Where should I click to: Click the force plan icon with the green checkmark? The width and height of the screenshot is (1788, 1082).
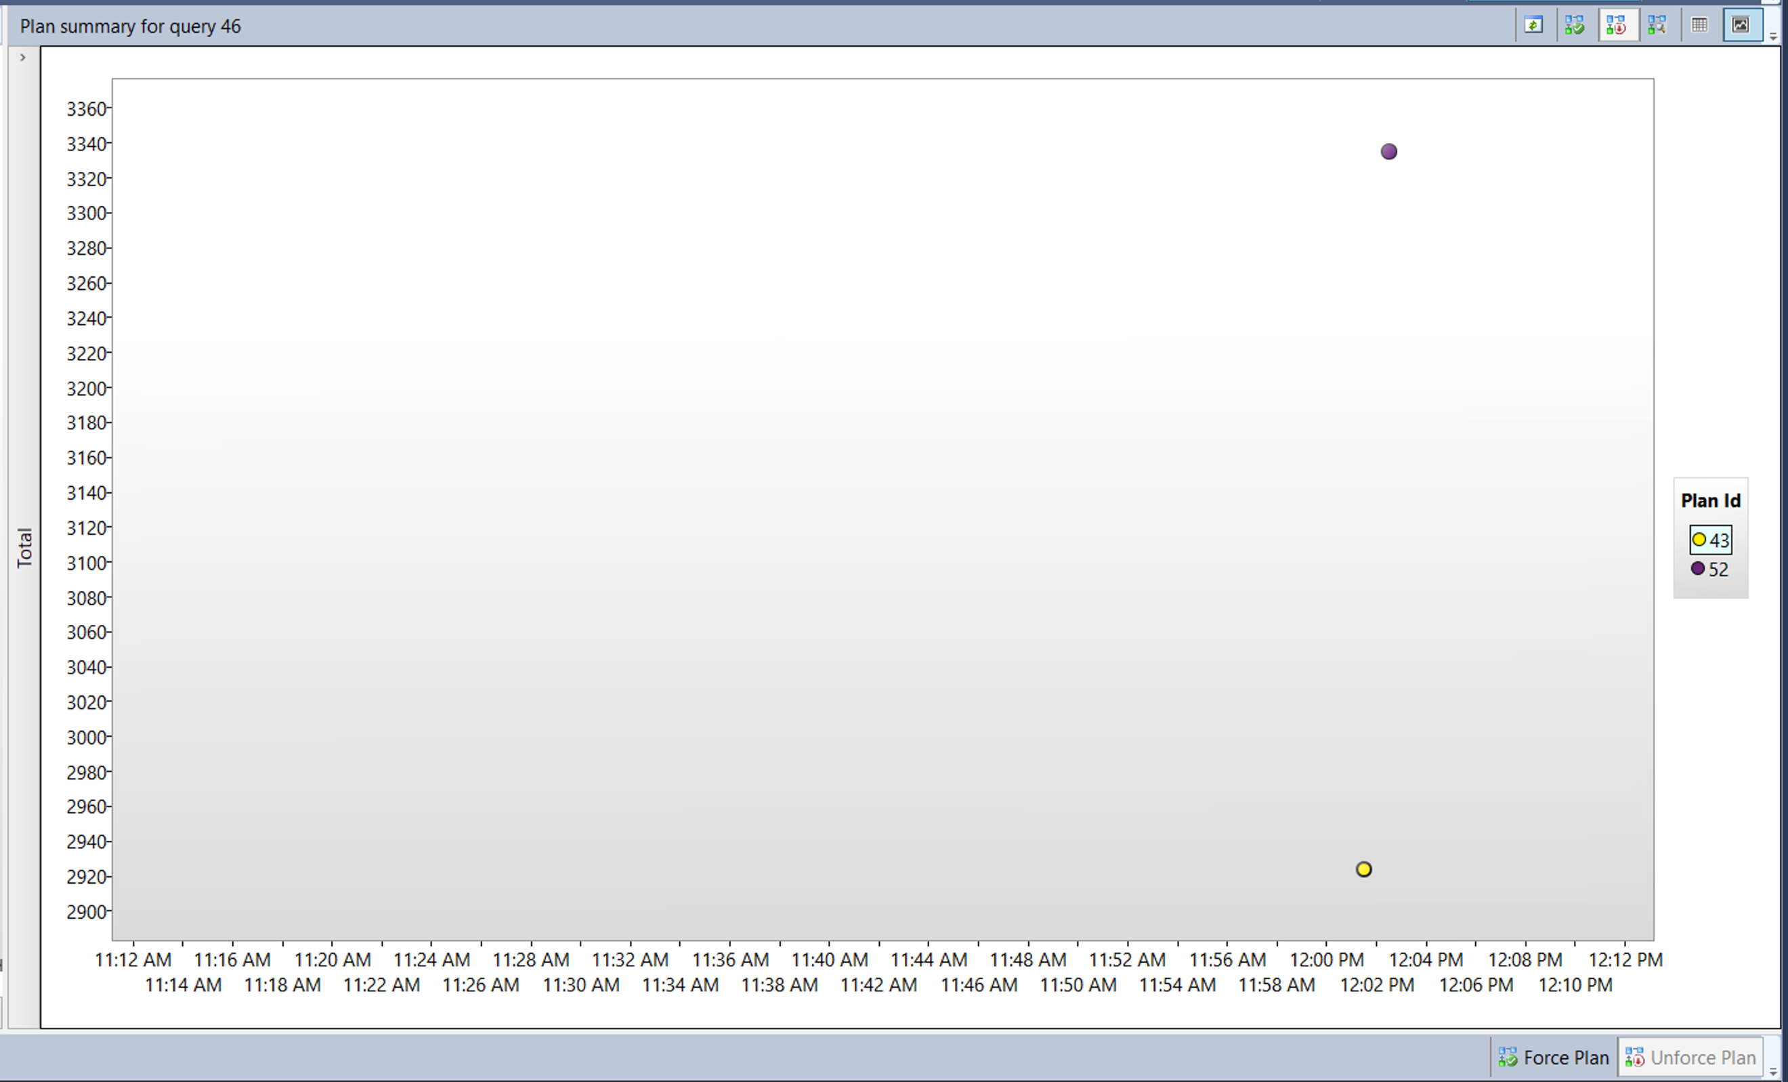[1575, 26]
